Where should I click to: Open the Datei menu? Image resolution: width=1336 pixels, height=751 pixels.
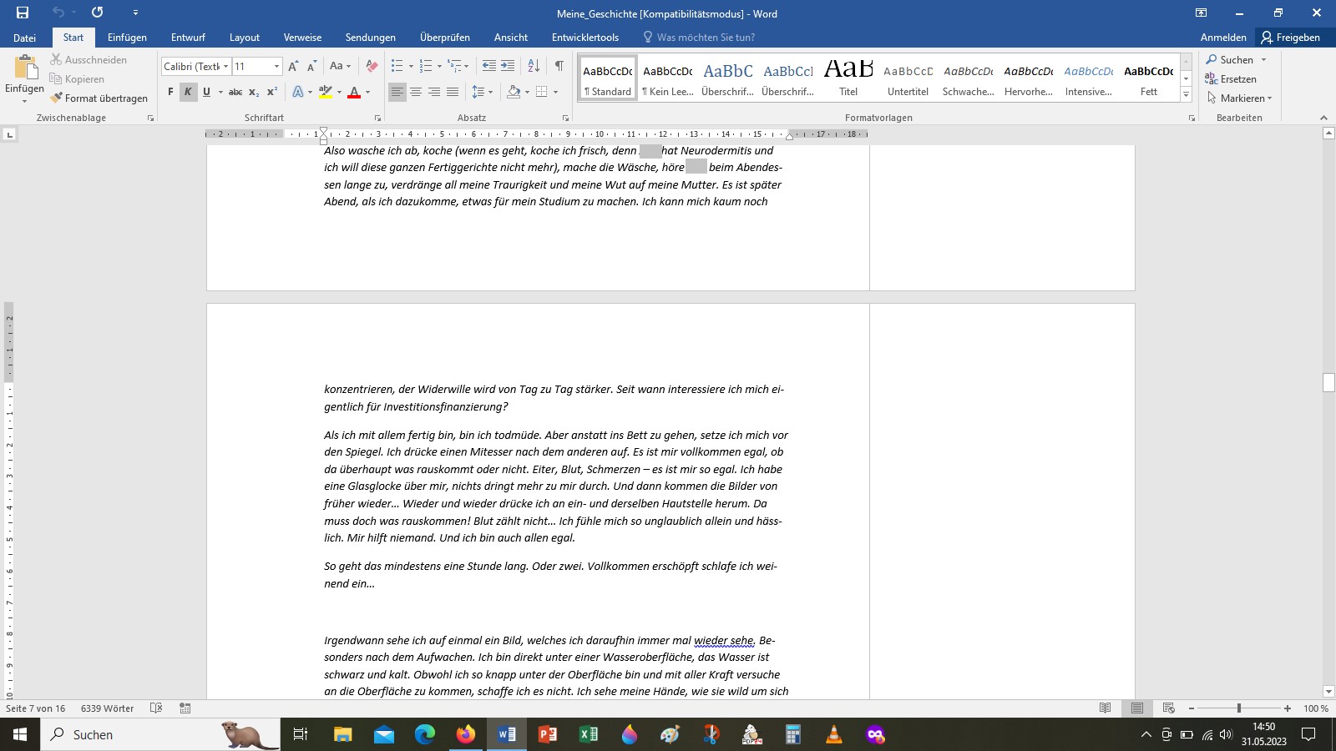point(24,38)
